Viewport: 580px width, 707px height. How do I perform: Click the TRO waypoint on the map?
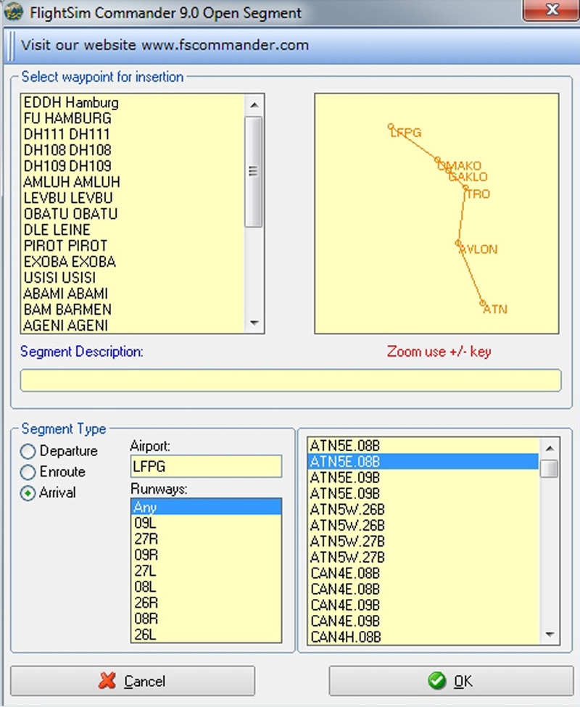coord(465,188)
